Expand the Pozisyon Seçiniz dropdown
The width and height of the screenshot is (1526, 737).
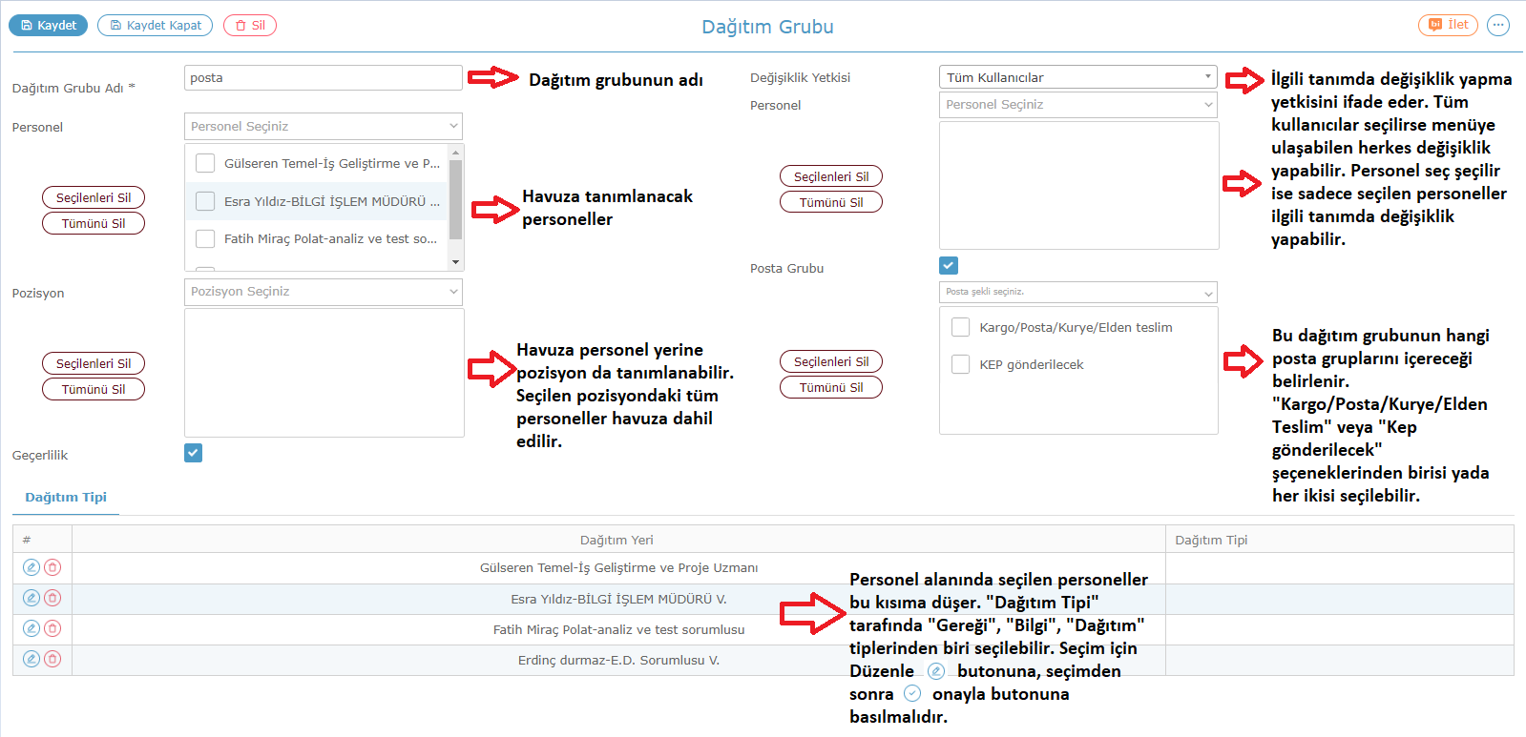(324, 292)
